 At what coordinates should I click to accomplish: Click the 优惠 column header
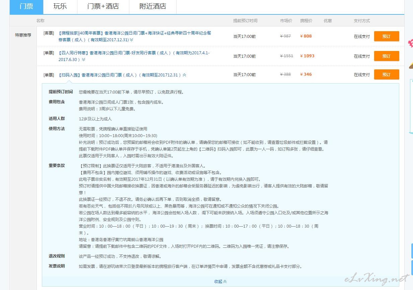(328, 21)
